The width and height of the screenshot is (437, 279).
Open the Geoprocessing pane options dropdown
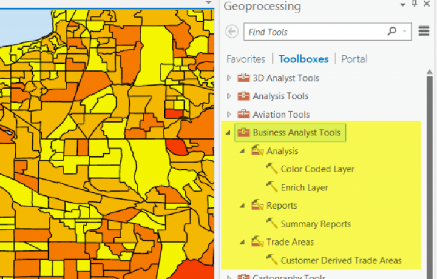pos(402,5)
